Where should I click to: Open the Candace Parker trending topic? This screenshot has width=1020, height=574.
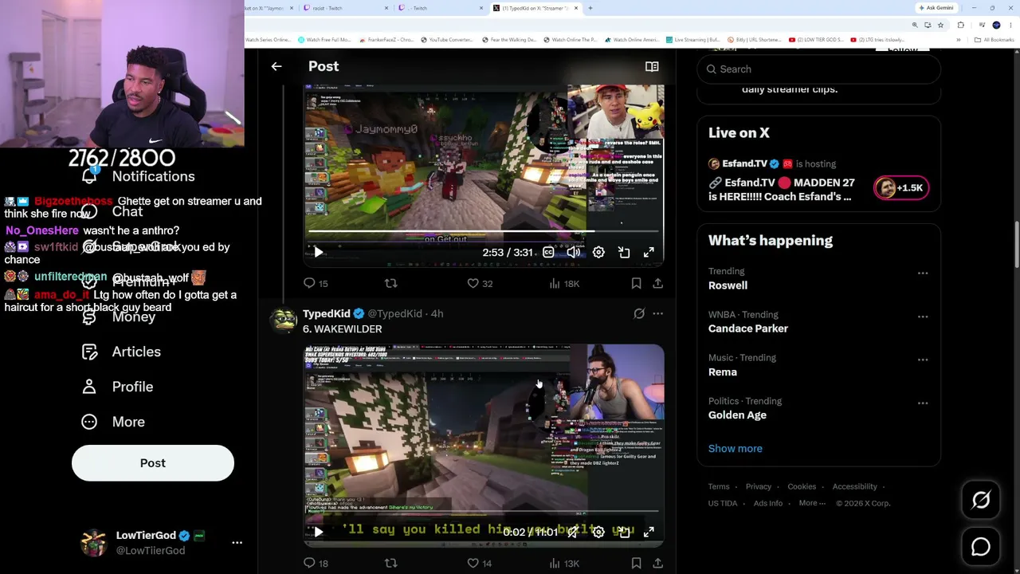[x=748, y=328]
